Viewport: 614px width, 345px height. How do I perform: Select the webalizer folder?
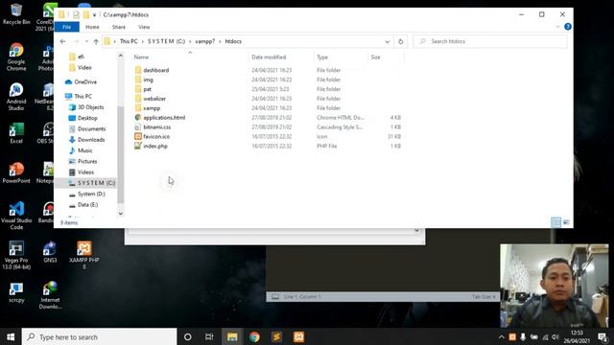pos(154,99)
